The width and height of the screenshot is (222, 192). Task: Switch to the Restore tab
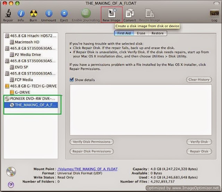(157, 33)
